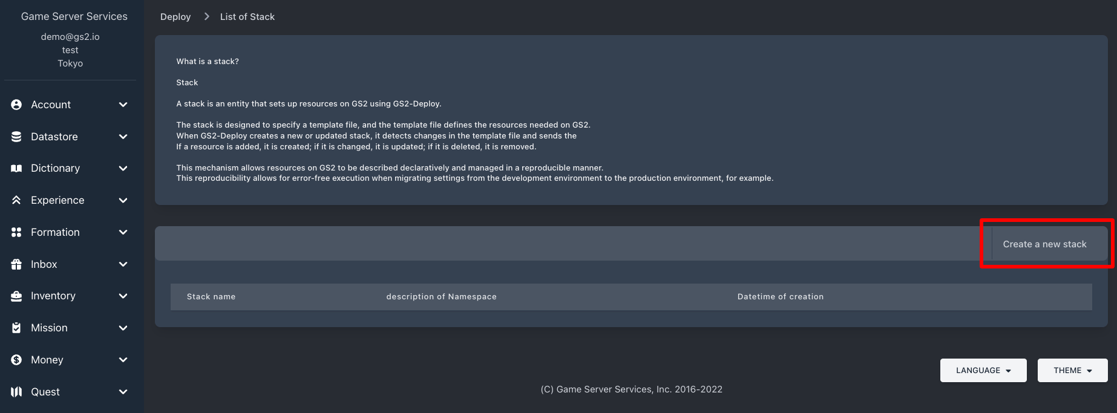
Task: Click description of Namespace column header
Action: tap(442, 296)
